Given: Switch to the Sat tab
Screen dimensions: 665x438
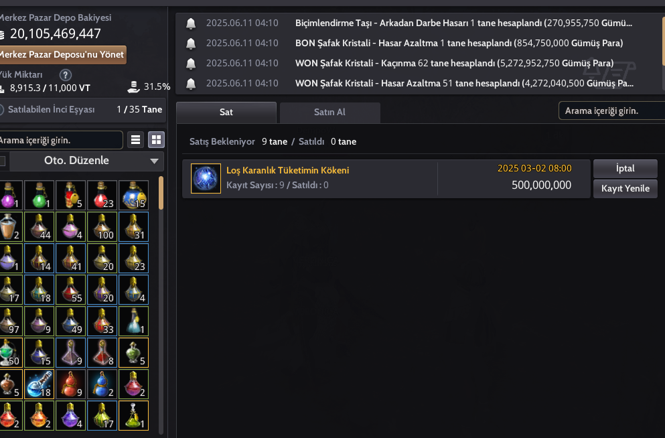Looking at the screenshot, I should 226,113.
